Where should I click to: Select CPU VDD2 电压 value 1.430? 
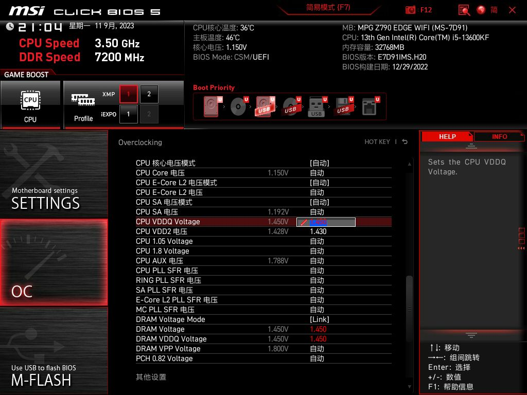click(318, 232)
